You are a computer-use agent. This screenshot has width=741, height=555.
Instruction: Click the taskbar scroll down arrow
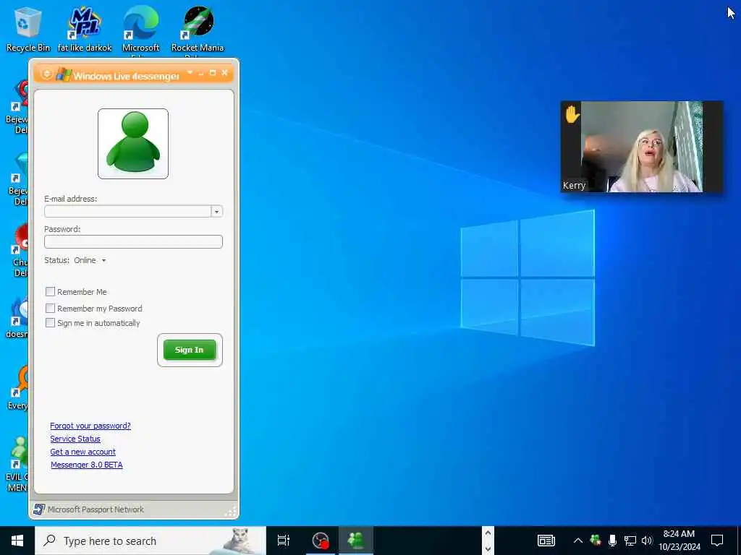488,548
